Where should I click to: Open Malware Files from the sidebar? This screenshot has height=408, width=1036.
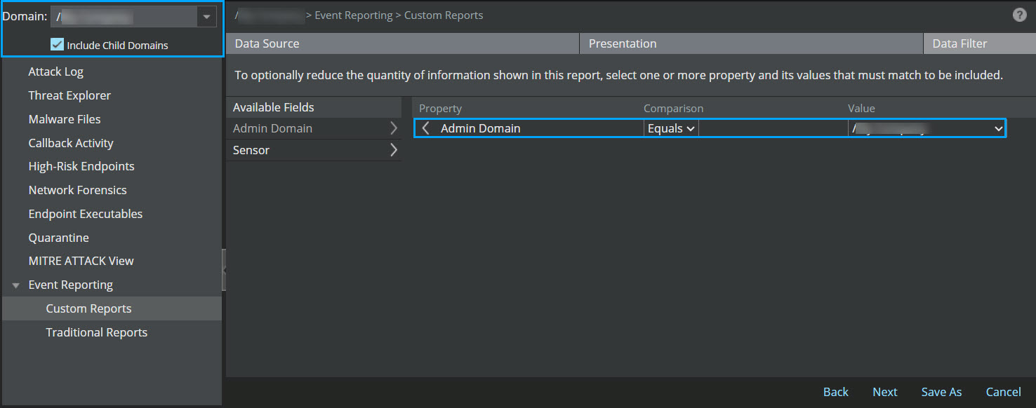tap(65, 119)
